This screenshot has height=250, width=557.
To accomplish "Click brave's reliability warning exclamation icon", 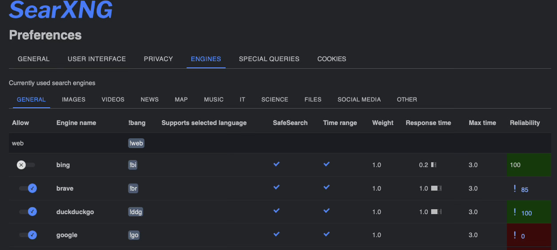I will (514, 188).
